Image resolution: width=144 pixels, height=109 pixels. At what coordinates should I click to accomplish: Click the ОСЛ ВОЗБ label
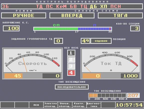click(71, 48)
